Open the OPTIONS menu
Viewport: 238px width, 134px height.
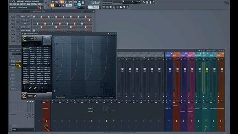(x=34, y=4)
